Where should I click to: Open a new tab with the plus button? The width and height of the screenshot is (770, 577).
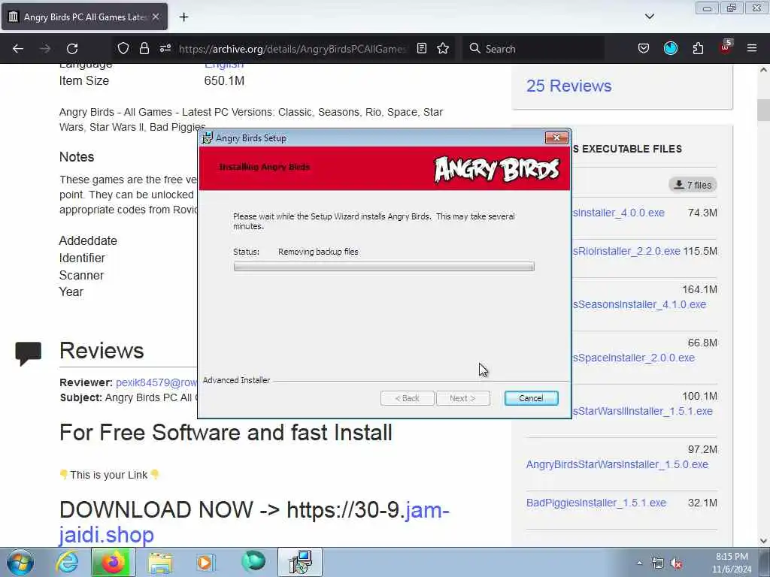183,17
